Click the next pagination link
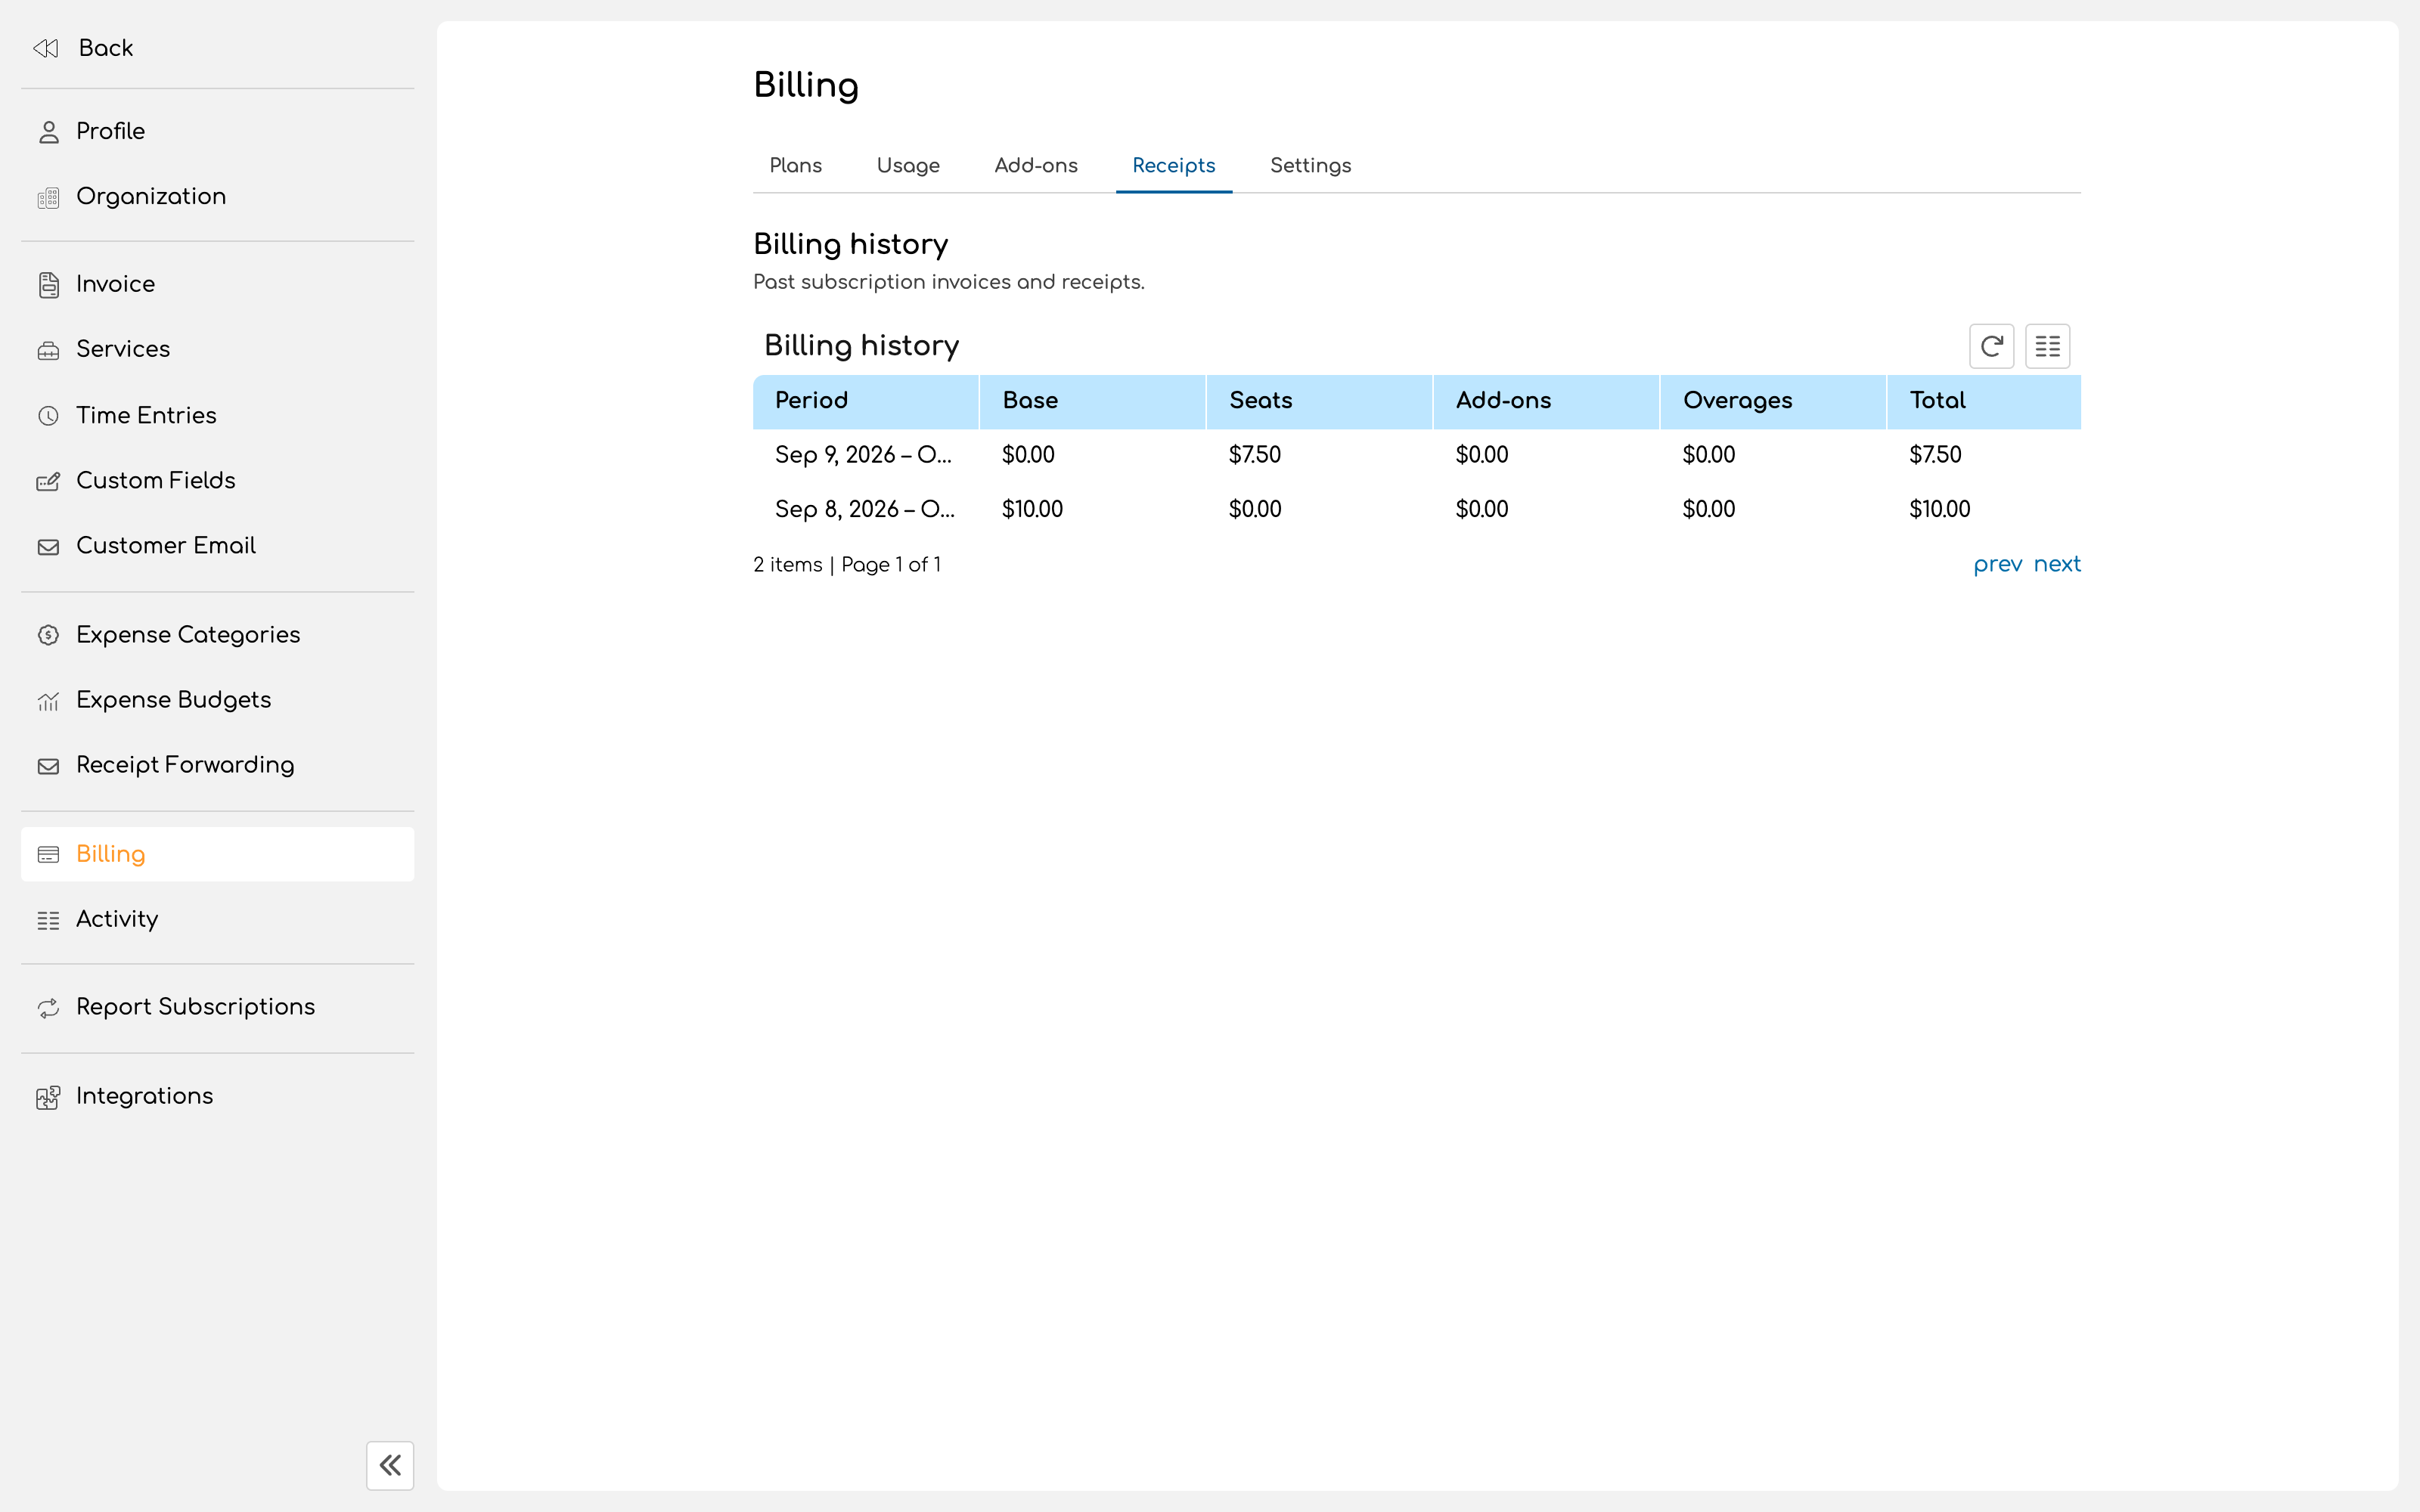Screen dimensions: 2420x1512 point(2057,564)
